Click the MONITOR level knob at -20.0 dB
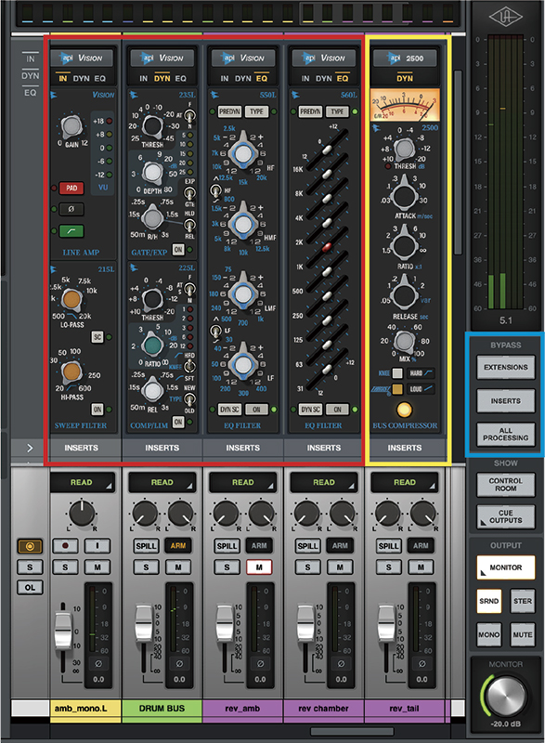Screen dimensions: 545x743 pyautogui.click(x=506, y=697)
